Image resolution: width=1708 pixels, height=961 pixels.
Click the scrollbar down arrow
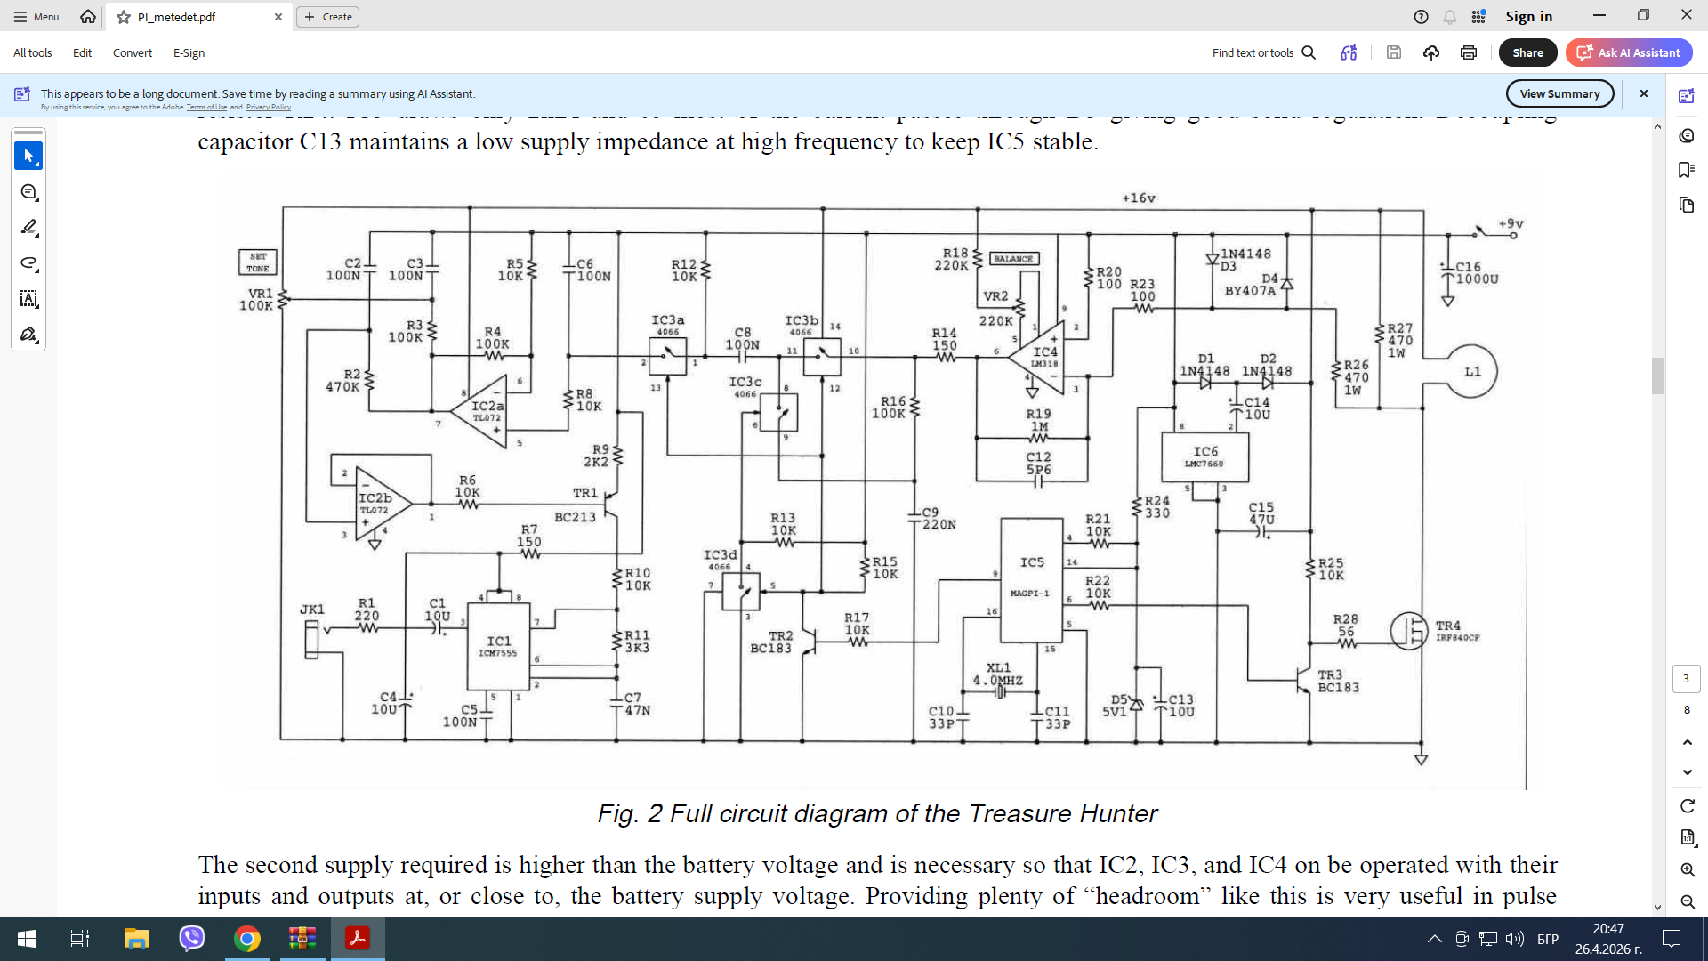[x=1657, y=908]
